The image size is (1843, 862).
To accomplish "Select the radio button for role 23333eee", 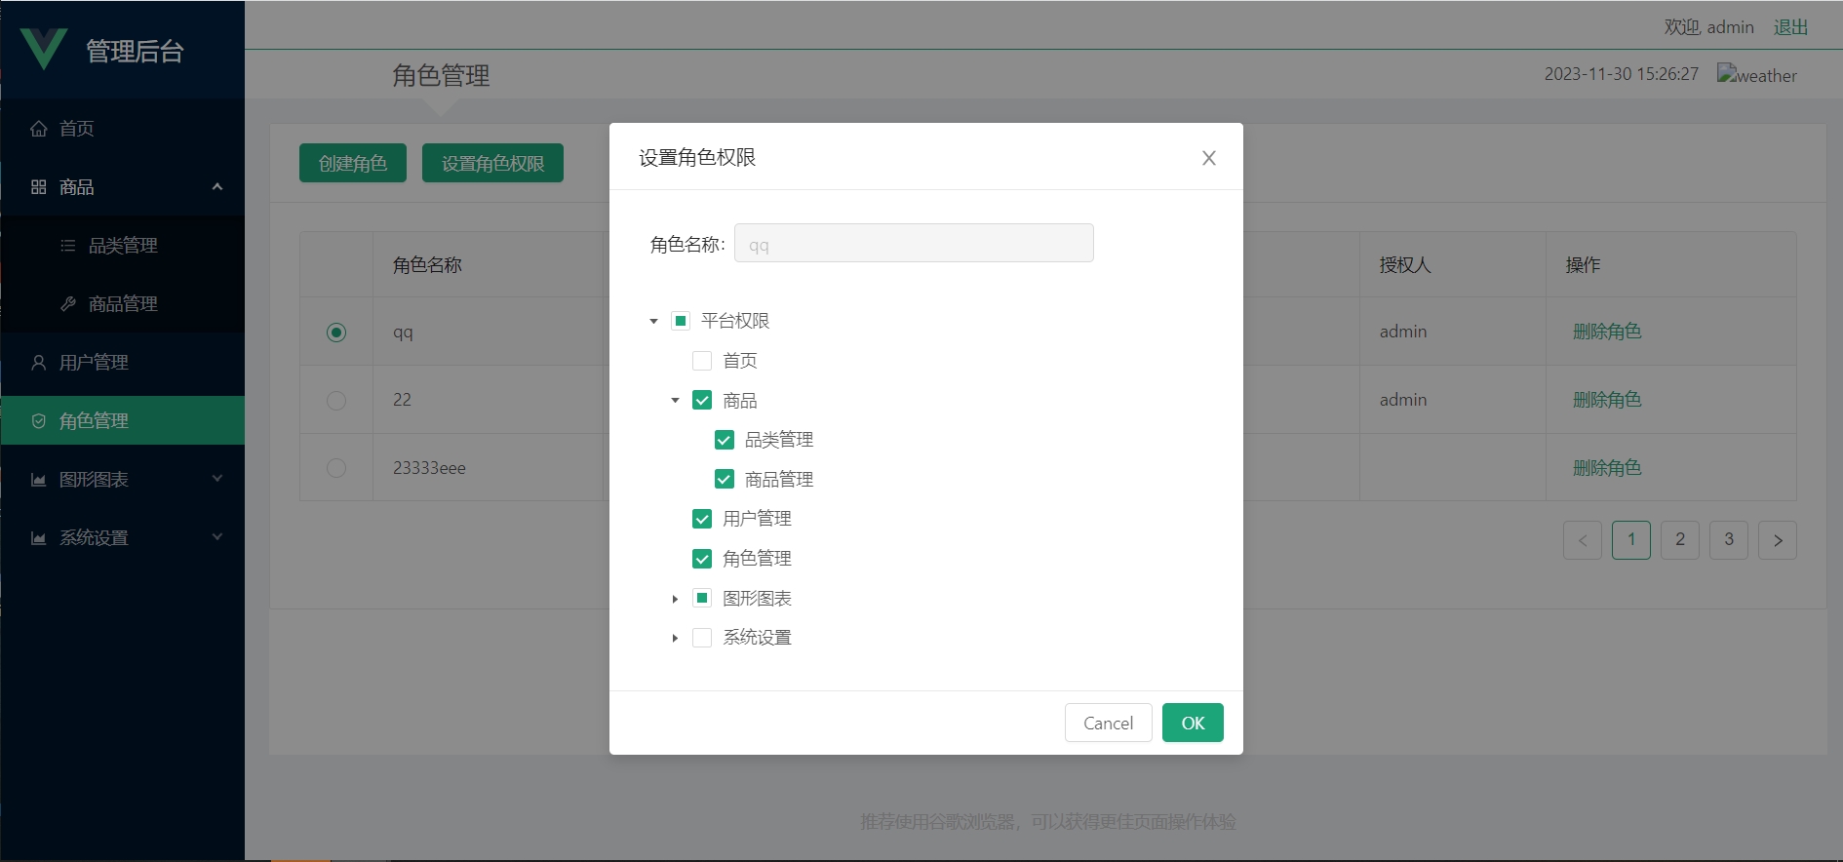I will 336,468.
